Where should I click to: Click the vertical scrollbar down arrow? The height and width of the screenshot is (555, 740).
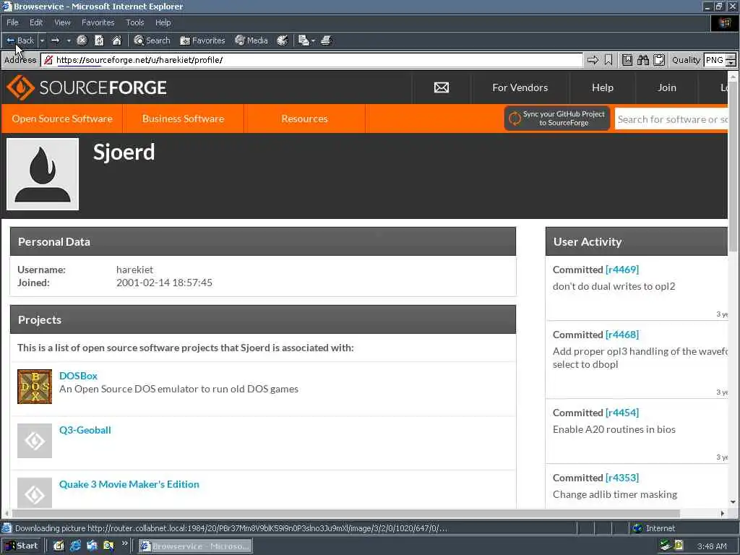(733, 503)
